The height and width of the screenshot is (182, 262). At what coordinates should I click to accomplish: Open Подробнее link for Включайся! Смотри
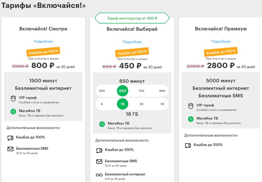pos(43,41)
